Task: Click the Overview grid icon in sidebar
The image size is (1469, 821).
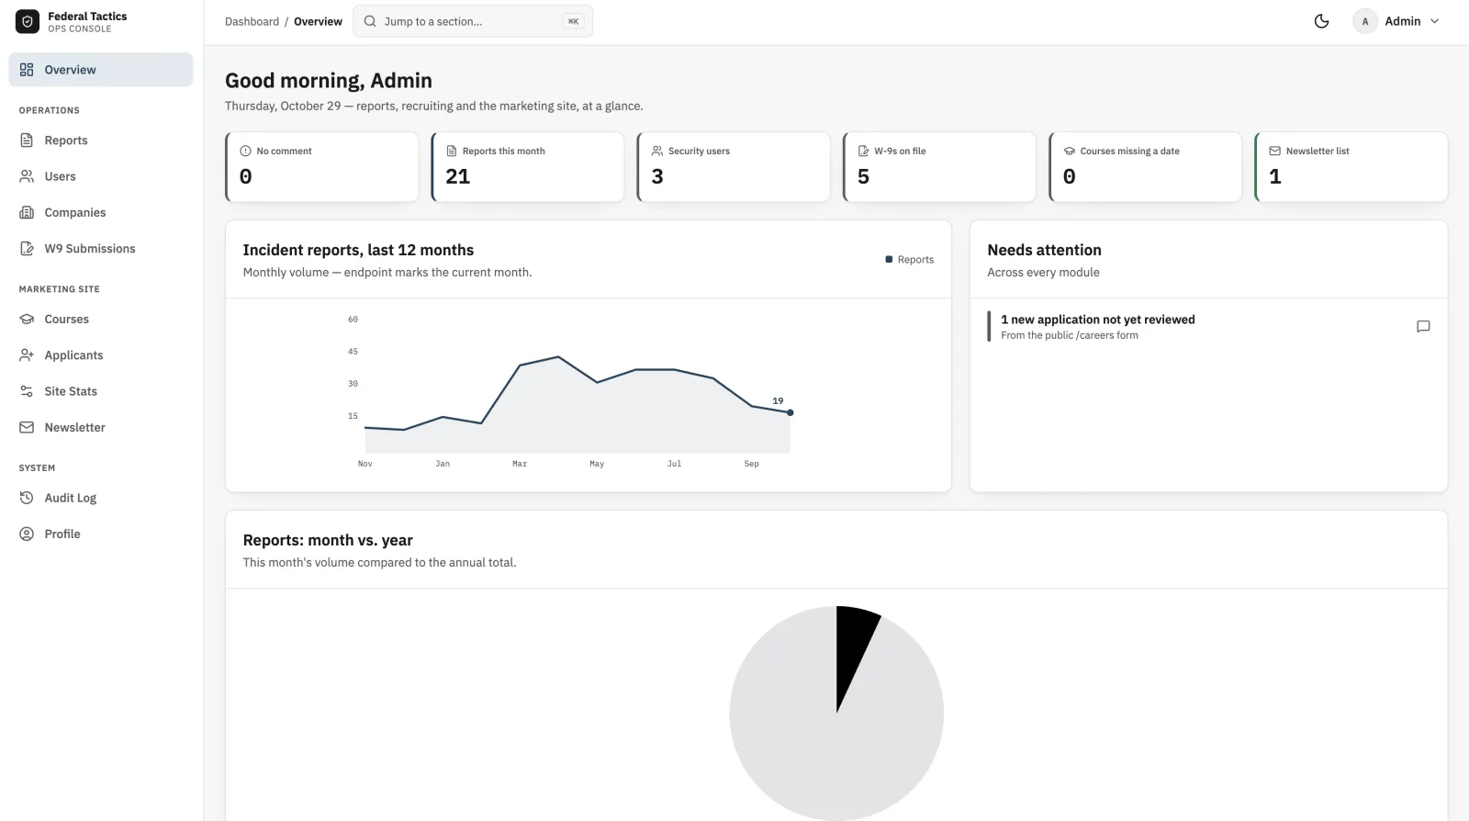Action: [x=27, y=70]
